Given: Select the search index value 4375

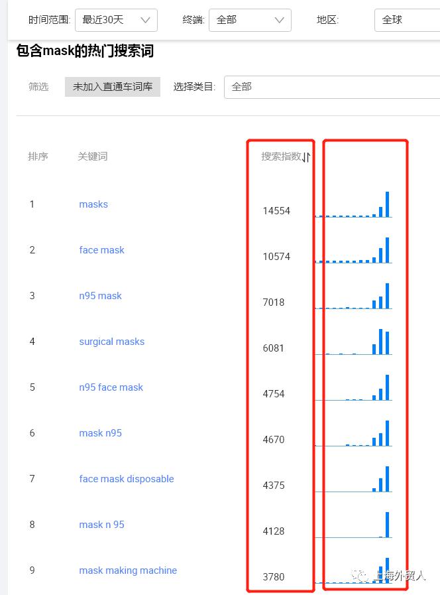Looking at the screenshot, I should click(x=273, y=486).
